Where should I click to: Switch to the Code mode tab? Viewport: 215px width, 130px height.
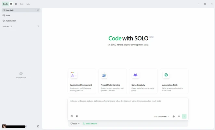(x=5, y=4)
